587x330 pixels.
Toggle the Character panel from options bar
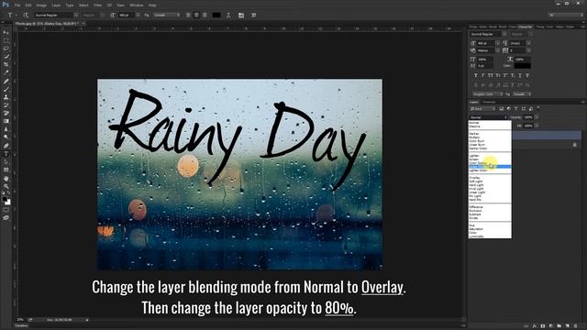click(x=241, y=16)
